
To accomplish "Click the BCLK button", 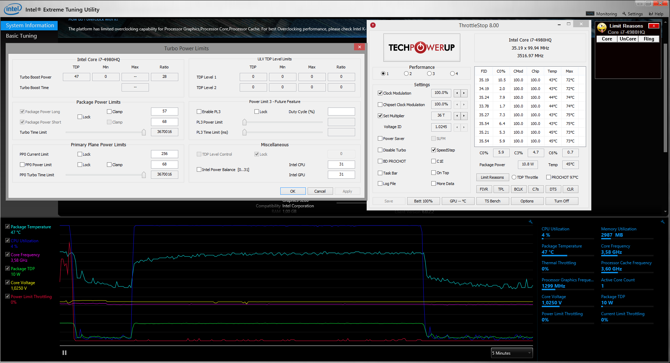I will [518, 189].
